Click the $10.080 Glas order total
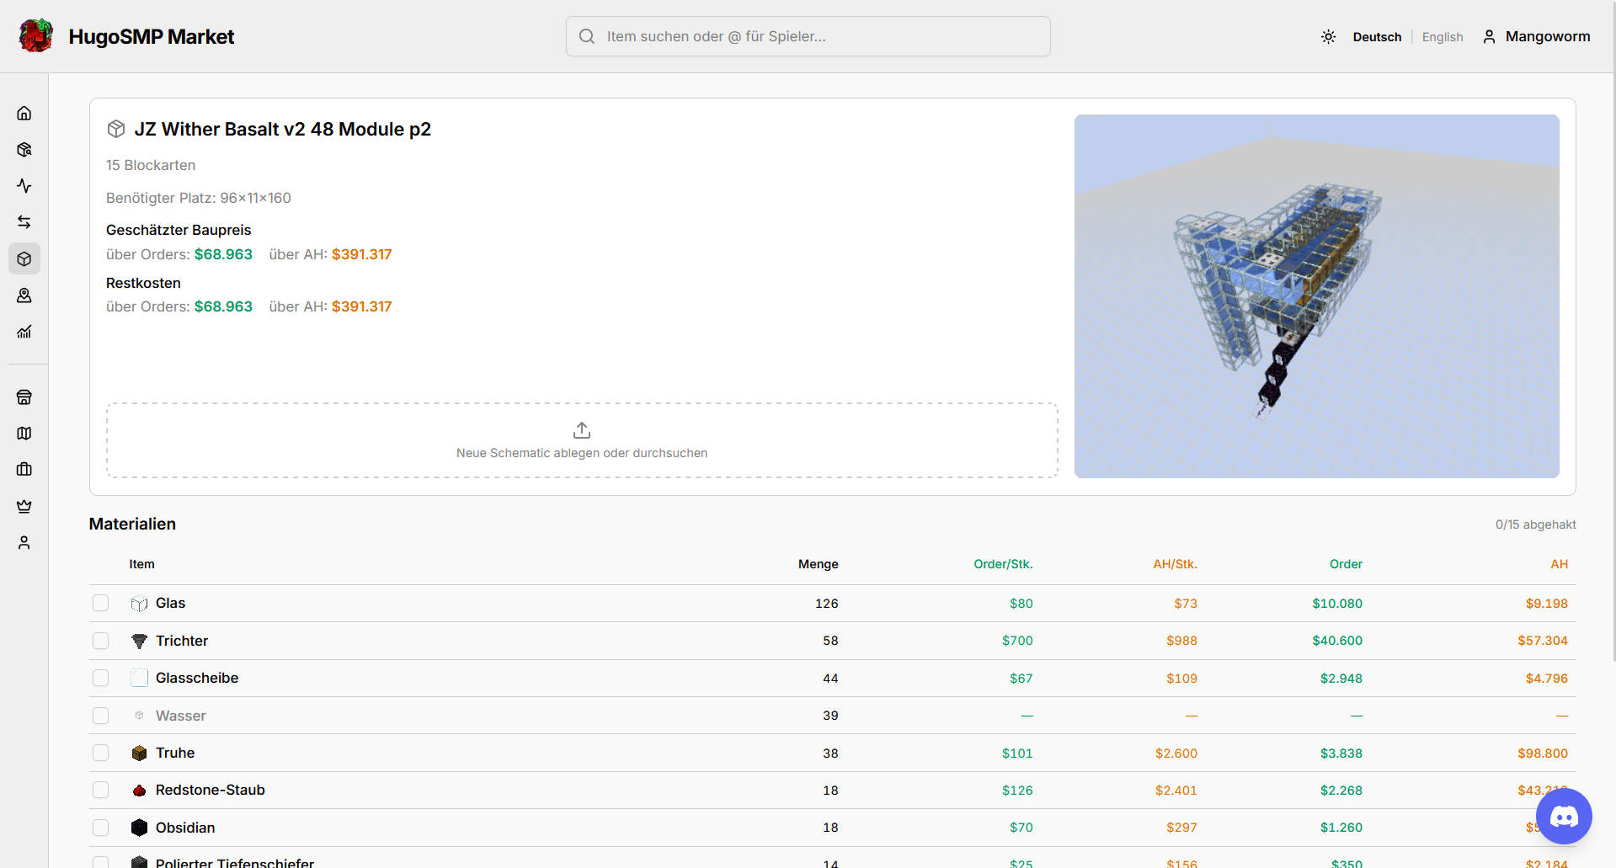Viewport: 1616px width, 868px height. point(1337,604)
